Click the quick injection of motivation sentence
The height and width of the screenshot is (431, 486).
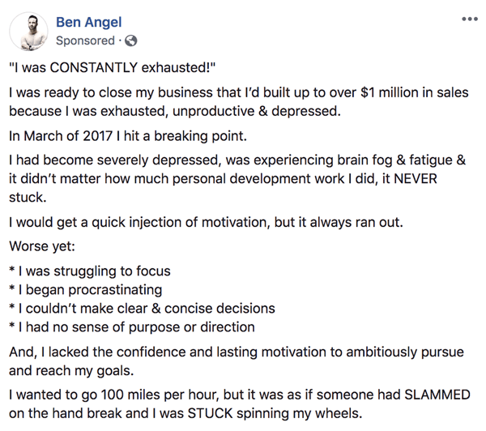point(206,222)
